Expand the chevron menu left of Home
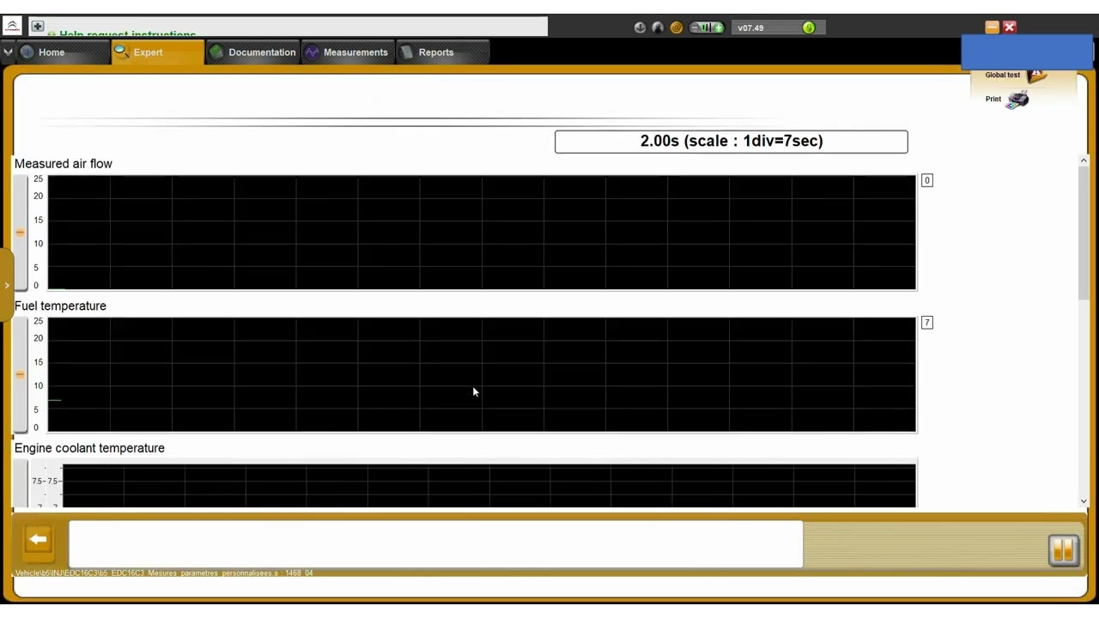Screen dimensions: 1099x618 8,52
